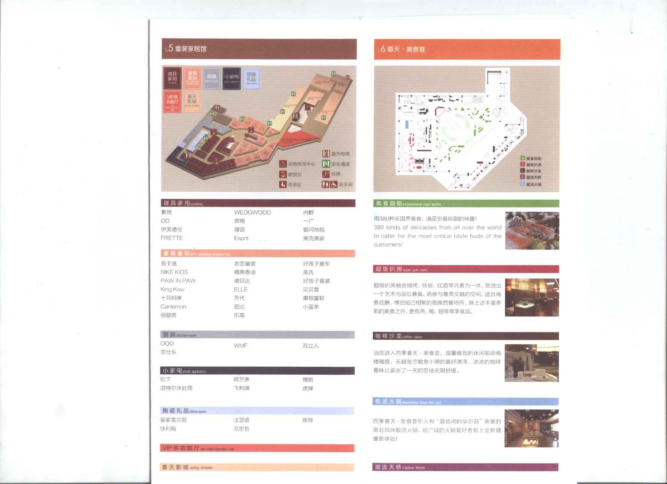Click the WEDGWOOD brand name
The width and height of the screenshot is (667, 484).
(x=252, y=213)
